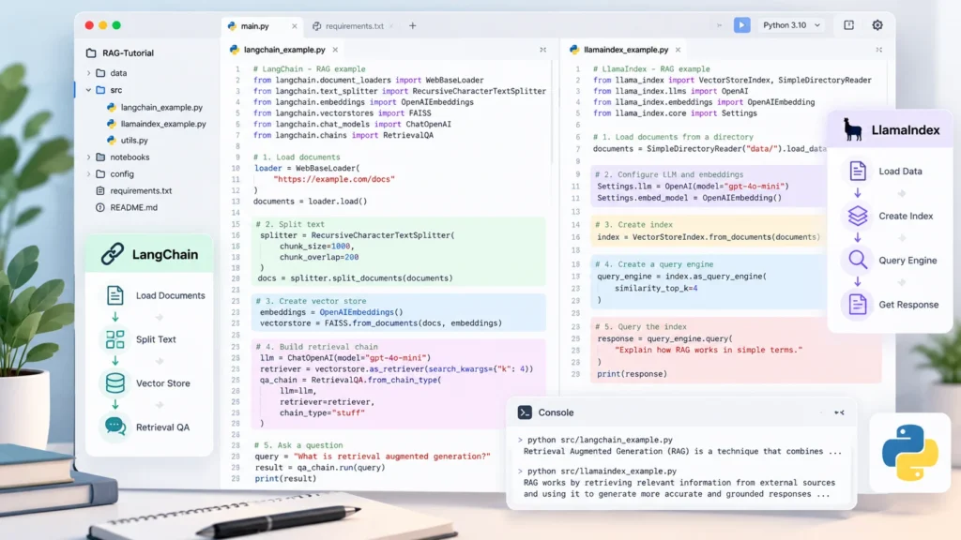The image size is (961, 540).
Task: Run the code with the play button
Action: click(x=741, y=25)
